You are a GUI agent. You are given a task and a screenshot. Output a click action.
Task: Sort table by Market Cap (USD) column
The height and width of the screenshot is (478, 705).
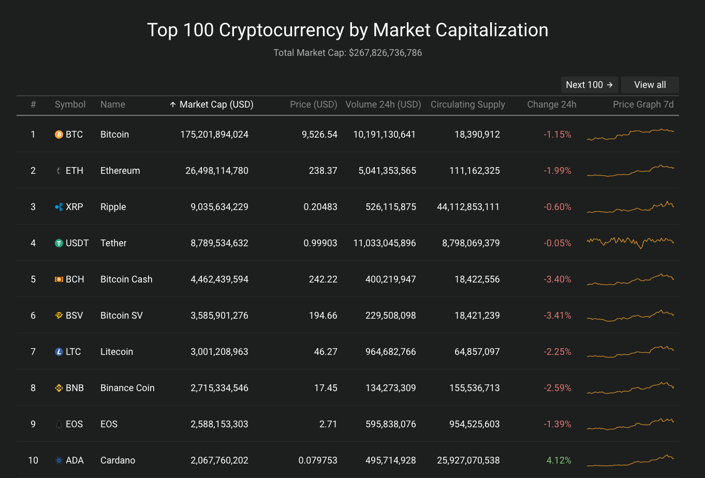click(216, 104)
